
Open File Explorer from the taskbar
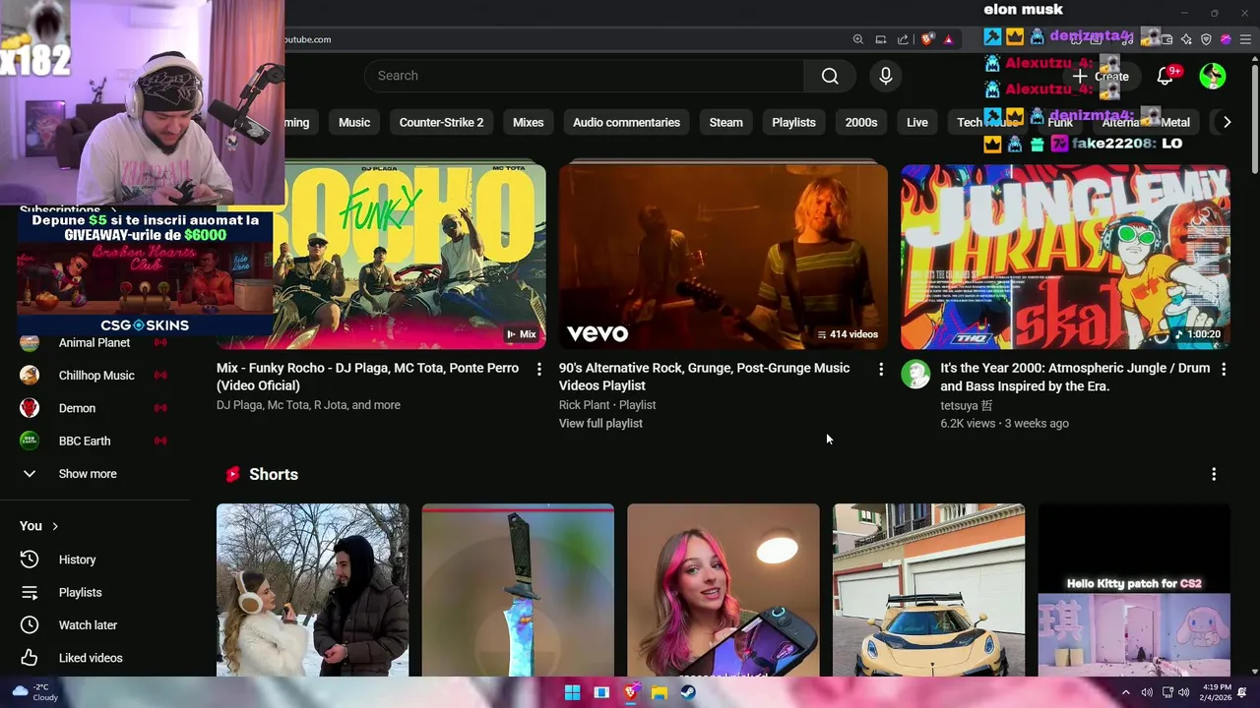(660, 692)
